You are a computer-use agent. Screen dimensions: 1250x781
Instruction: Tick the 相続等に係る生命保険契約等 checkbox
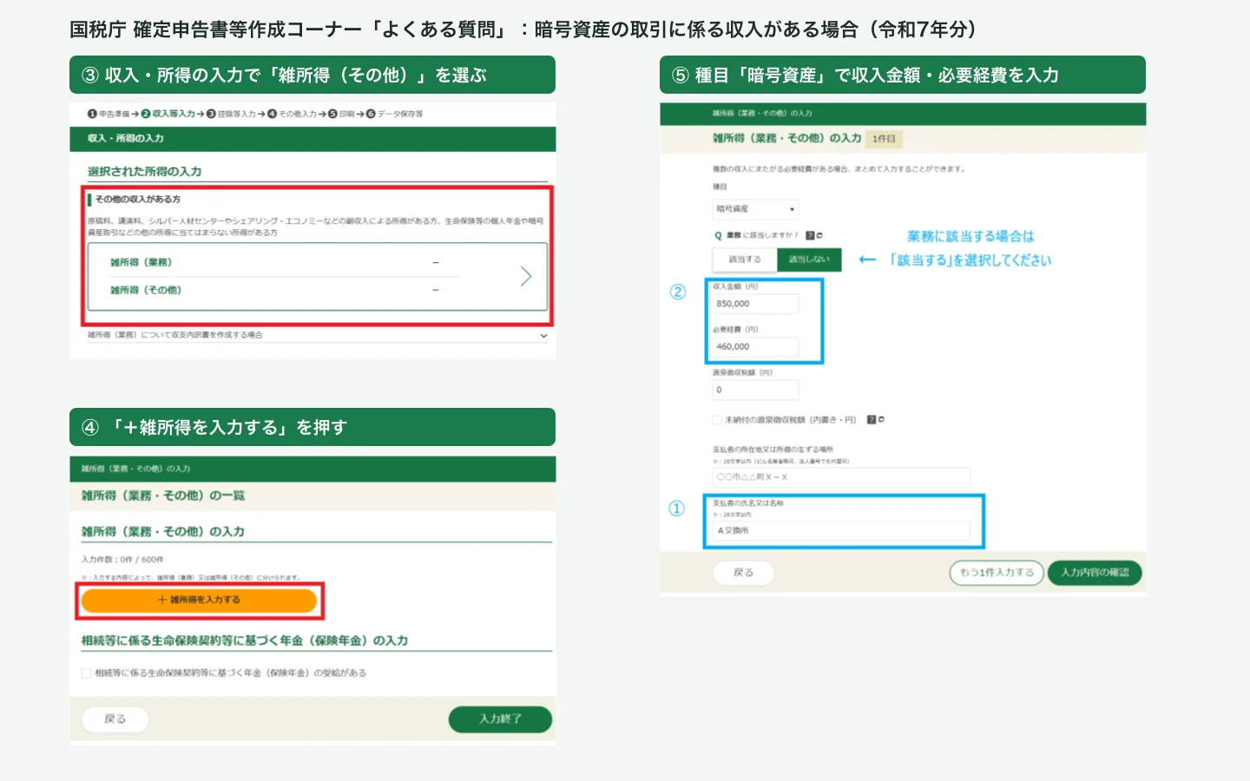[x=86, y=673]
